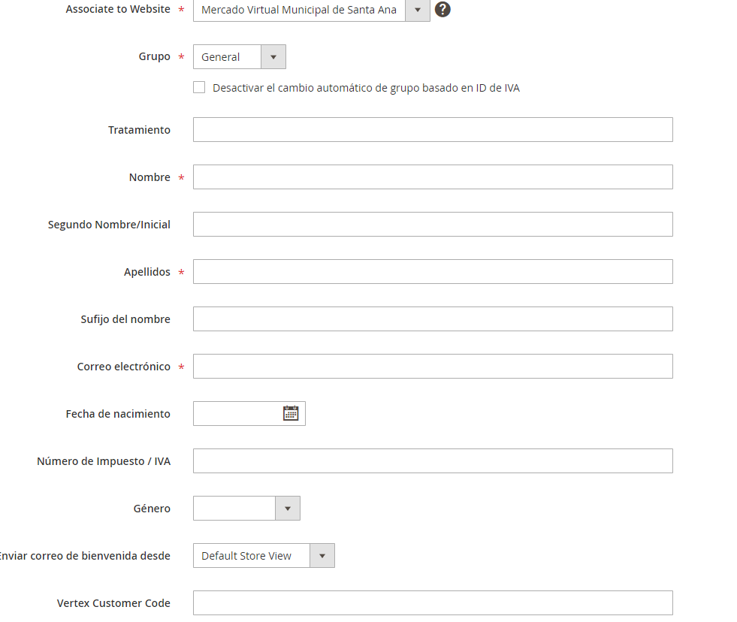Image resolution: width=737 pixels, height=622 pixels.
Task: Open the date picker calendar icon
Action: click(292, 412)
